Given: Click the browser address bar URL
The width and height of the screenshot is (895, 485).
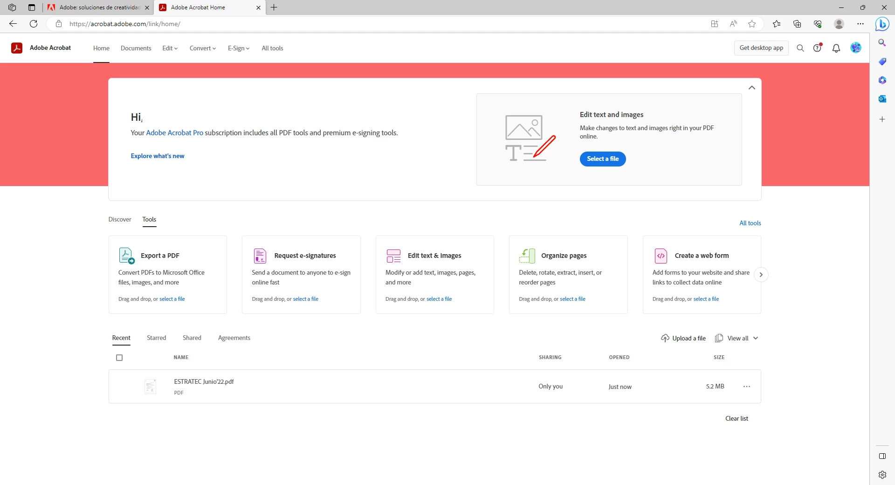Looking at the screenshot, I should (x=125, y=24).
